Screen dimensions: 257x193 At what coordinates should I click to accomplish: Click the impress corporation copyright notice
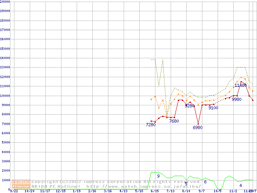[x=116, y=182]
